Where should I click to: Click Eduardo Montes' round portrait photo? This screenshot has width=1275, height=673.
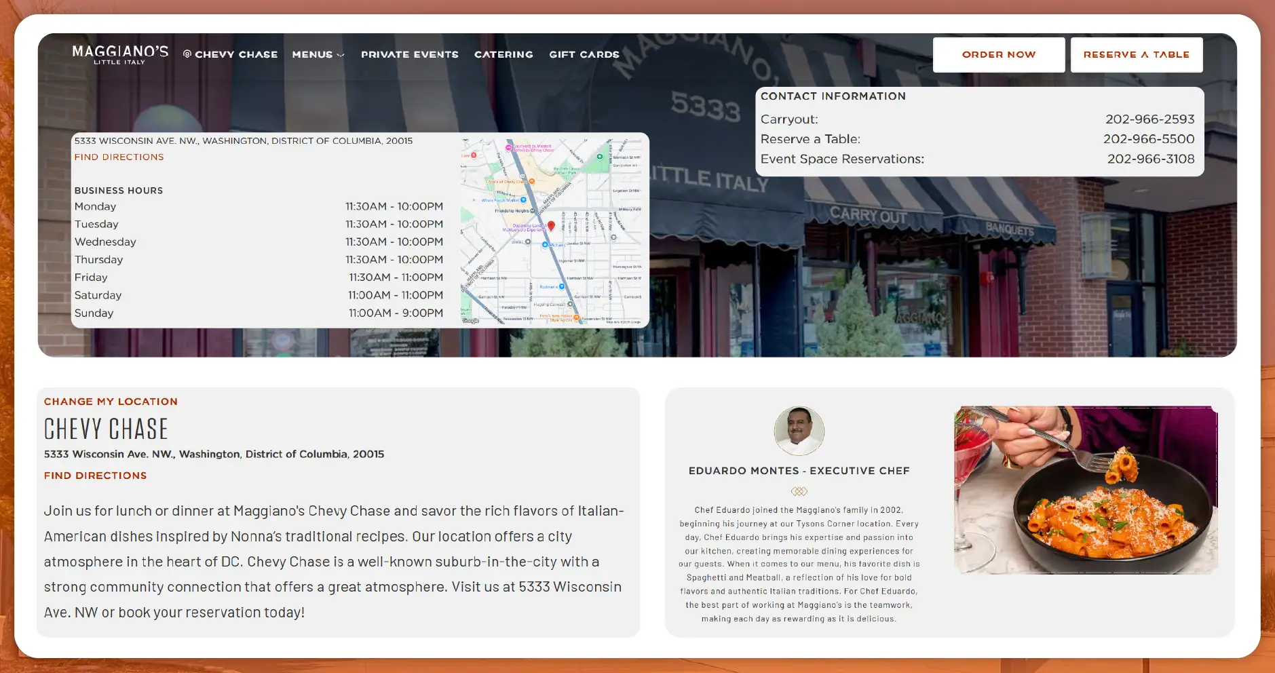coord(799,431)
